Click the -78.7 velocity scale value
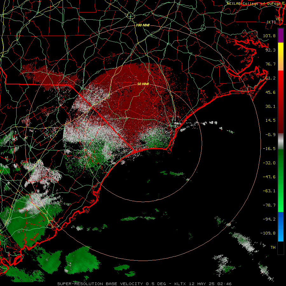This screenshot has width=286, height=286. tap(269, 205)
